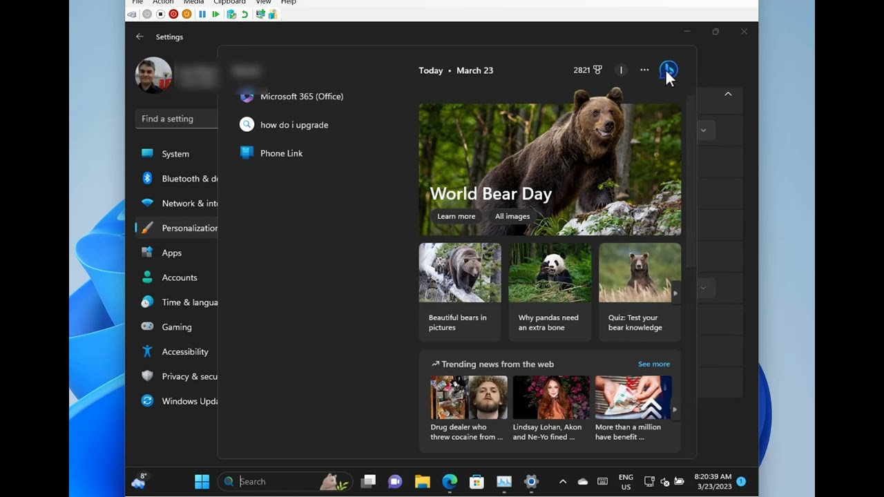Open Bluetooth & devices settings
The width and height of the screenshot is (884, 497).
pos(177,179)
